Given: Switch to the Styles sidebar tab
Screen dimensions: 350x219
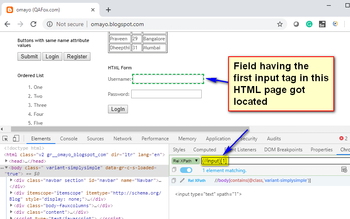Looking at the screenshot, I should click(x=179, y=150).
